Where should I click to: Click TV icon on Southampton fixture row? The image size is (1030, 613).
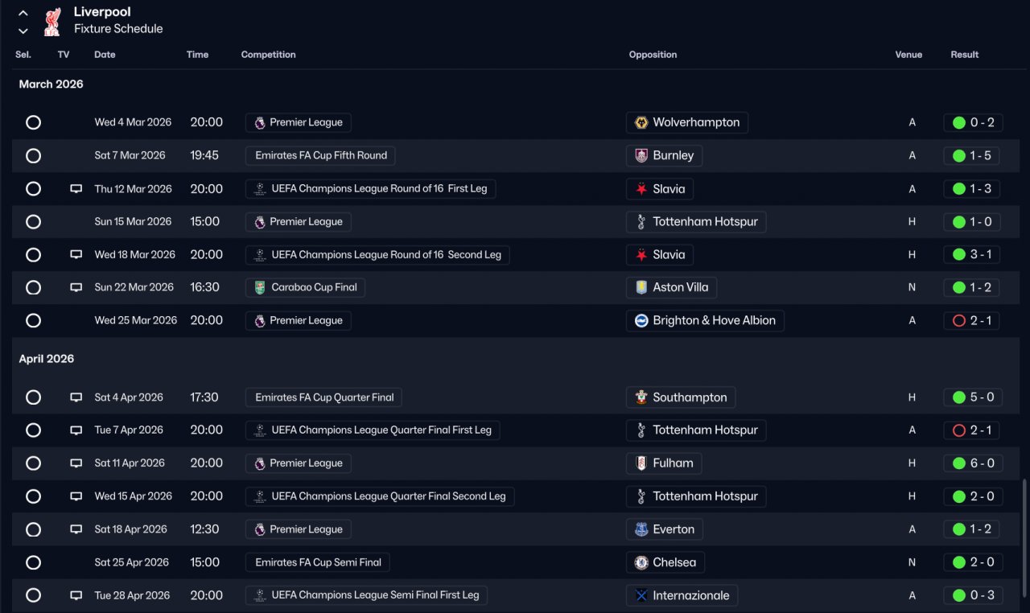click(x=76, y=397)
